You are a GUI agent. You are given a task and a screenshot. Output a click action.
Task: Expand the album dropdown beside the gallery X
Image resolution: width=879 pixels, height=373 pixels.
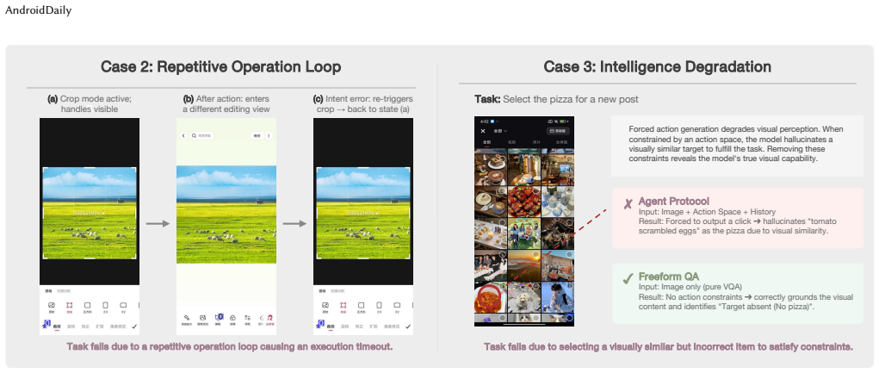click(500, 131)
